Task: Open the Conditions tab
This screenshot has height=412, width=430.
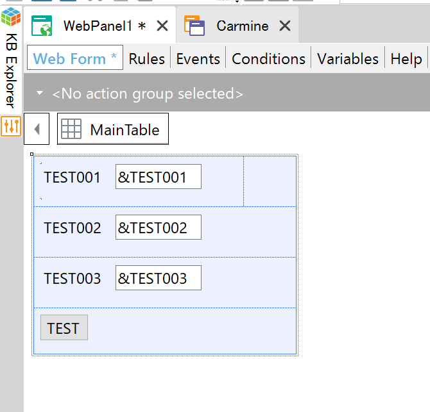Action: (x=268, y=59)
